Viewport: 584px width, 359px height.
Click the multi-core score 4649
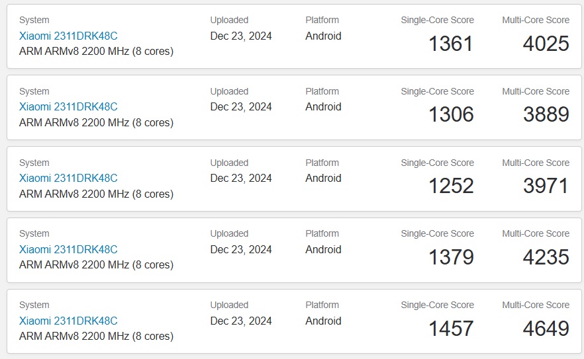tap(546, 329)
